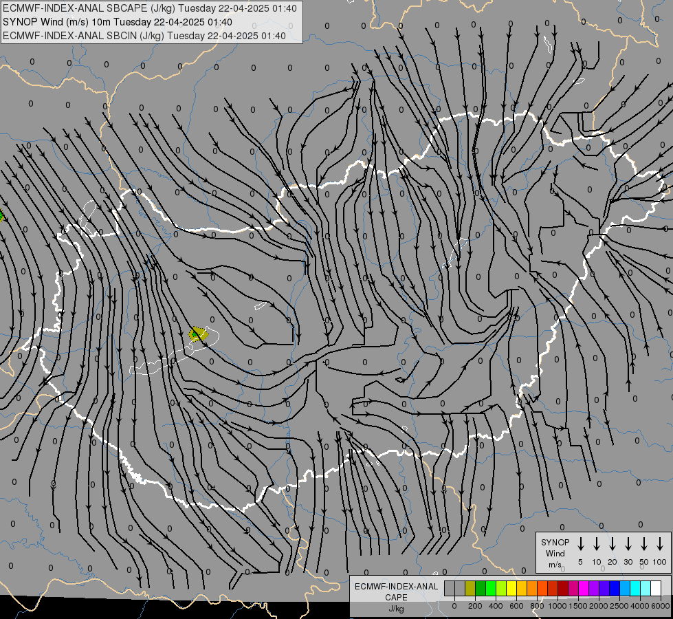Click the 100 m/s wind arrow in legend

pos(660,544)
